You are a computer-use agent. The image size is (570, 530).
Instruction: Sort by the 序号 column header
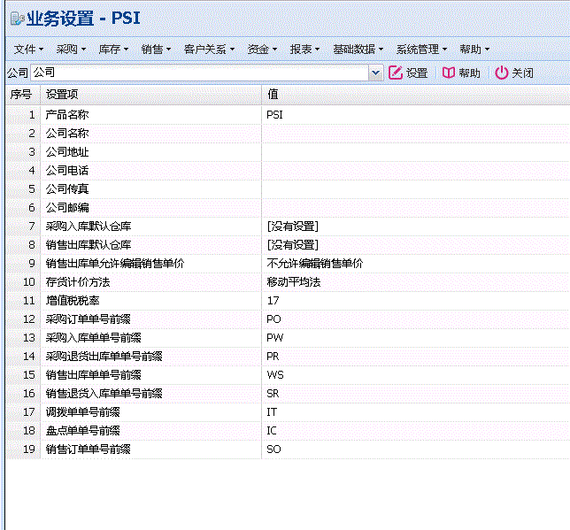click(22, 95)
